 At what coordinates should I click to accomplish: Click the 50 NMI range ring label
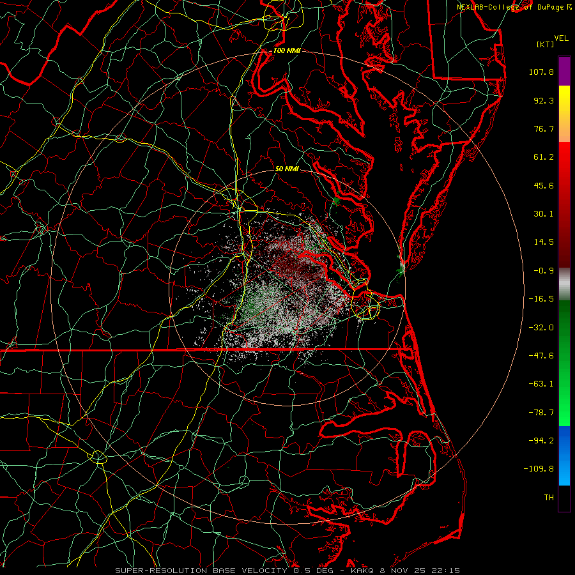[287, 169]
